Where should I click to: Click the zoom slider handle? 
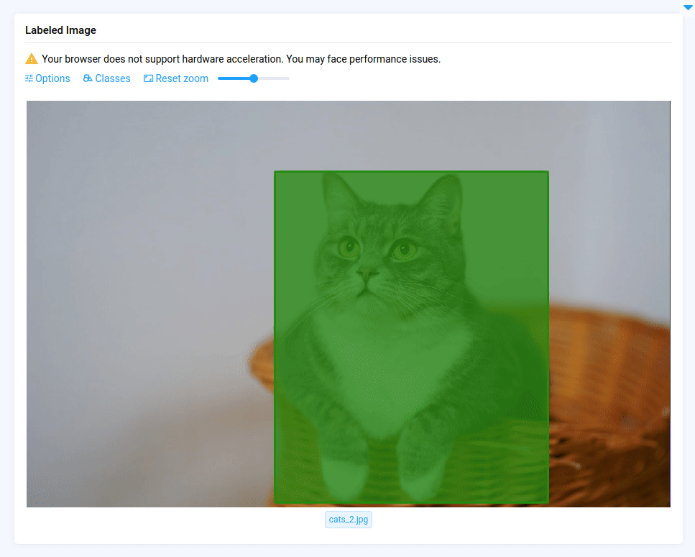(254, 78)
